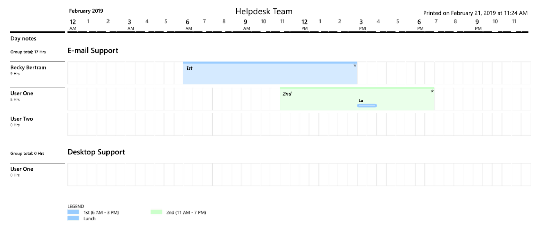
Task: Click the Helpdesk Team title
Action: [x=264, y=11]
